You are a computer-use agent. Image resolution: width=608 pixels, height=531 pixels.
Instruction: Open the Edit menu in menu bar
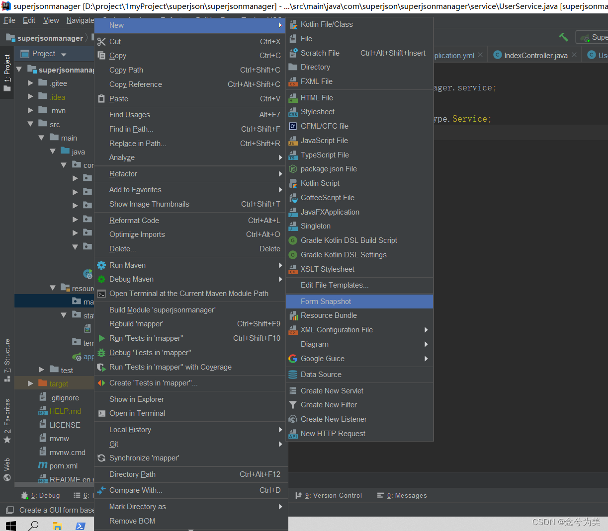pyautogui.click(x=29, y=20)
